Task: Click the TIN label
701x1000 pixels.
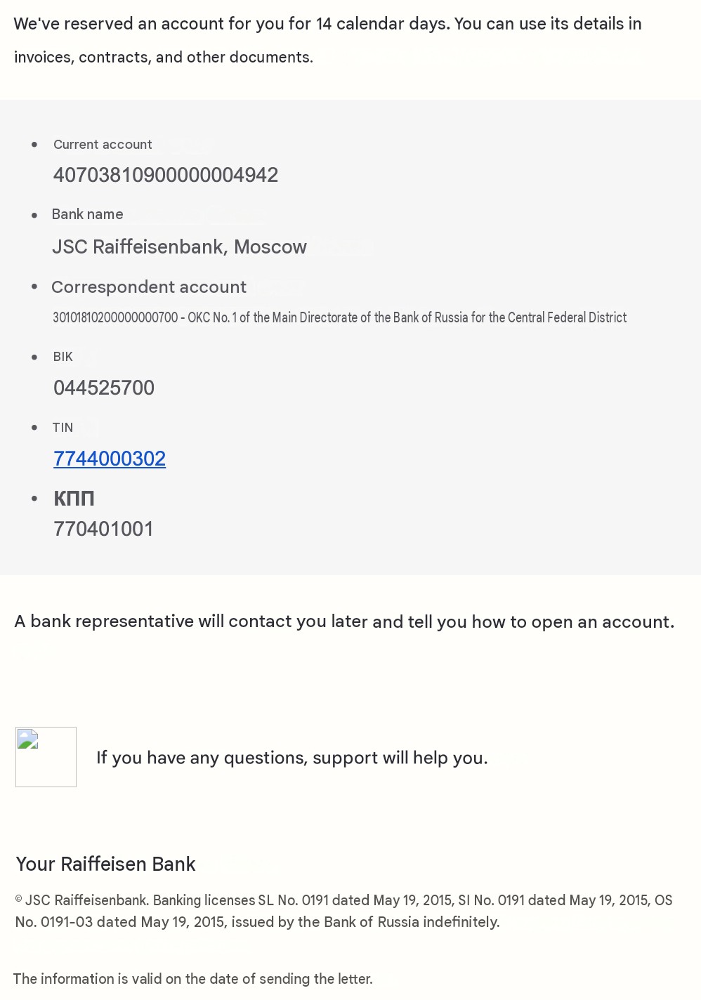Action: pos(63,428)
